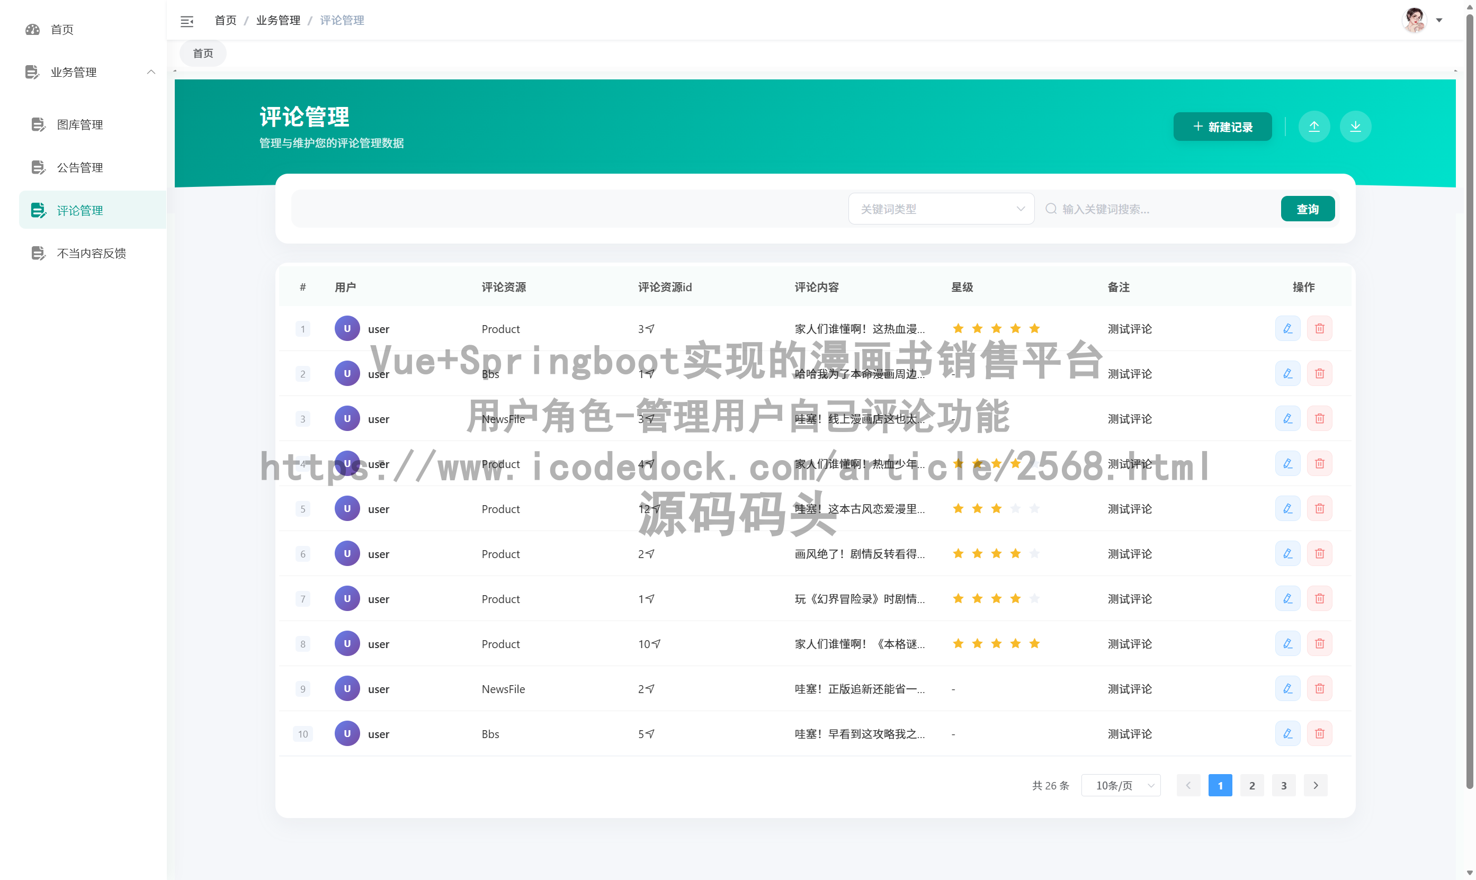Viewport: 1476px width, 880px height.
Task: Click the home dashboard icon beside 首页
Action: pyautogui.click(x=33, y=29)
